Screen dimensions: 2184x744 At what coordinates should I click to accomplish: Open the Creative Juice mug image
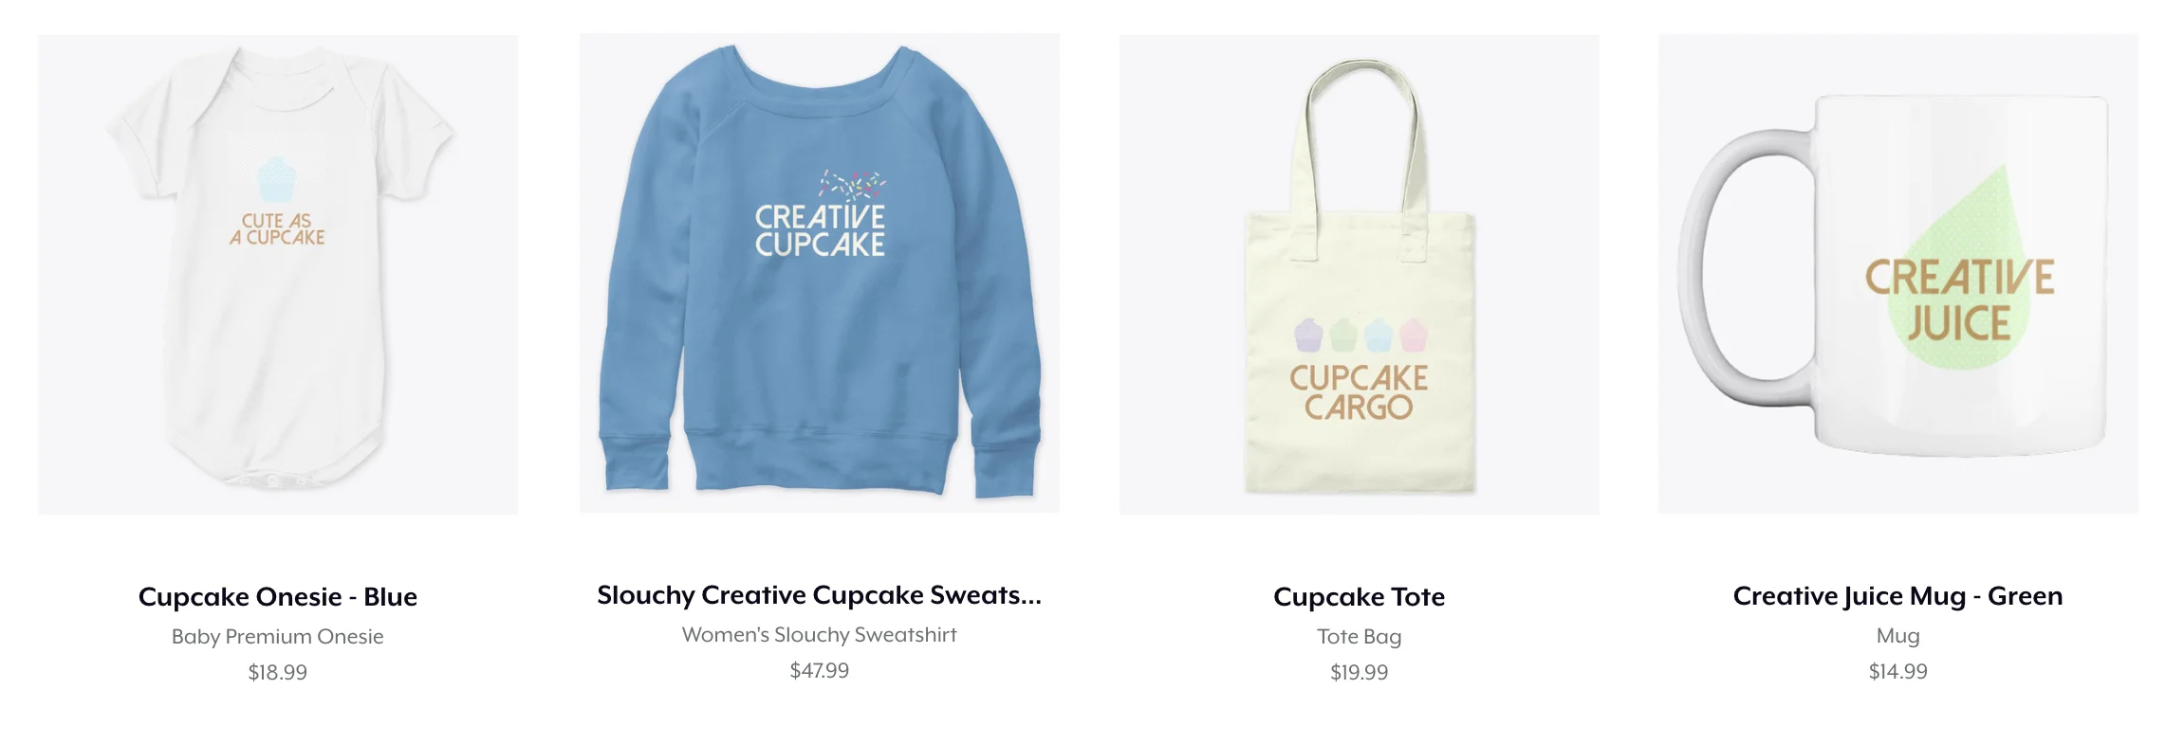pos(1898,274)
